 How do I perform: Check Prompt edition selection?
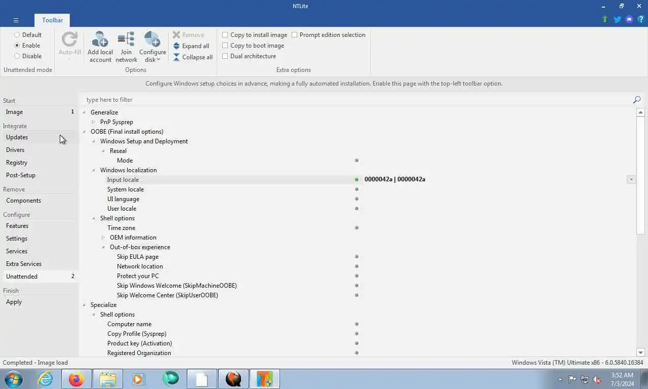pos(295,35)
